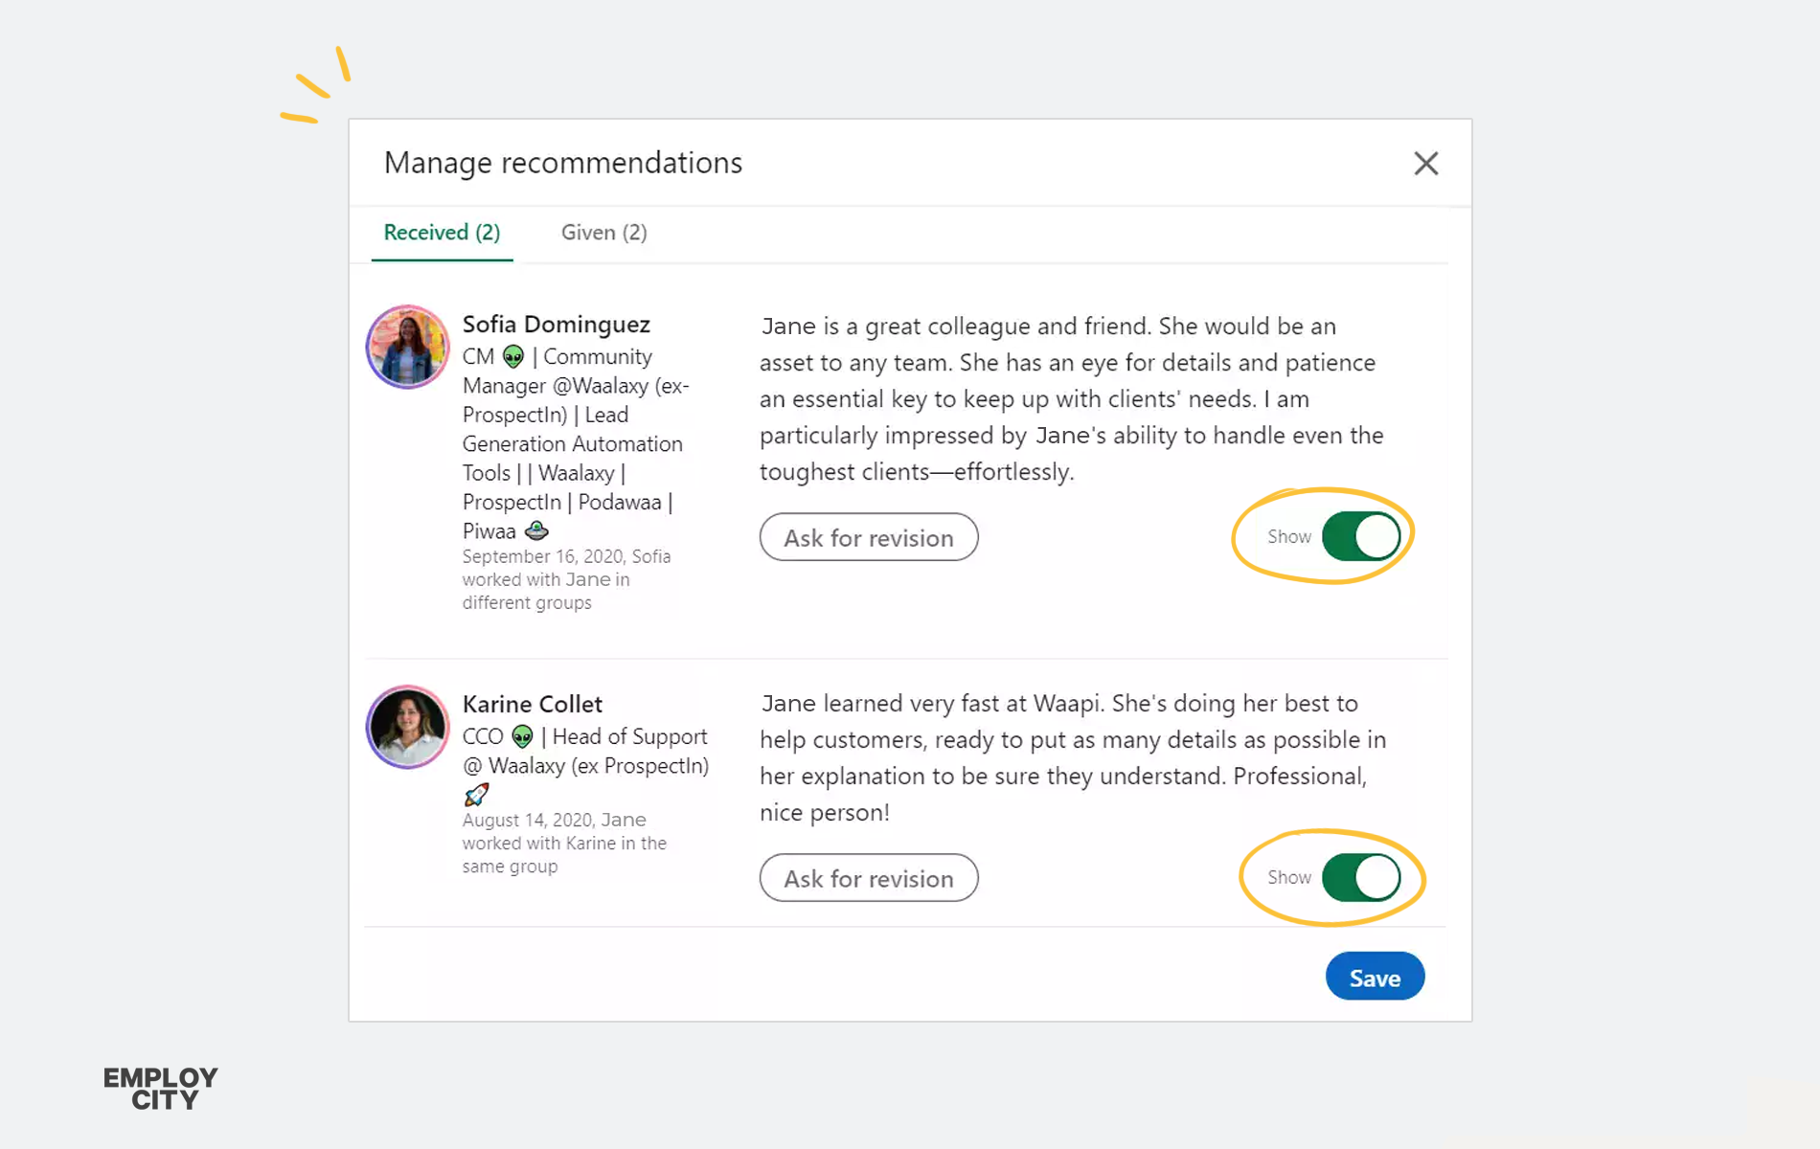Save the recommendation changes

click(x=1375, y=977)
